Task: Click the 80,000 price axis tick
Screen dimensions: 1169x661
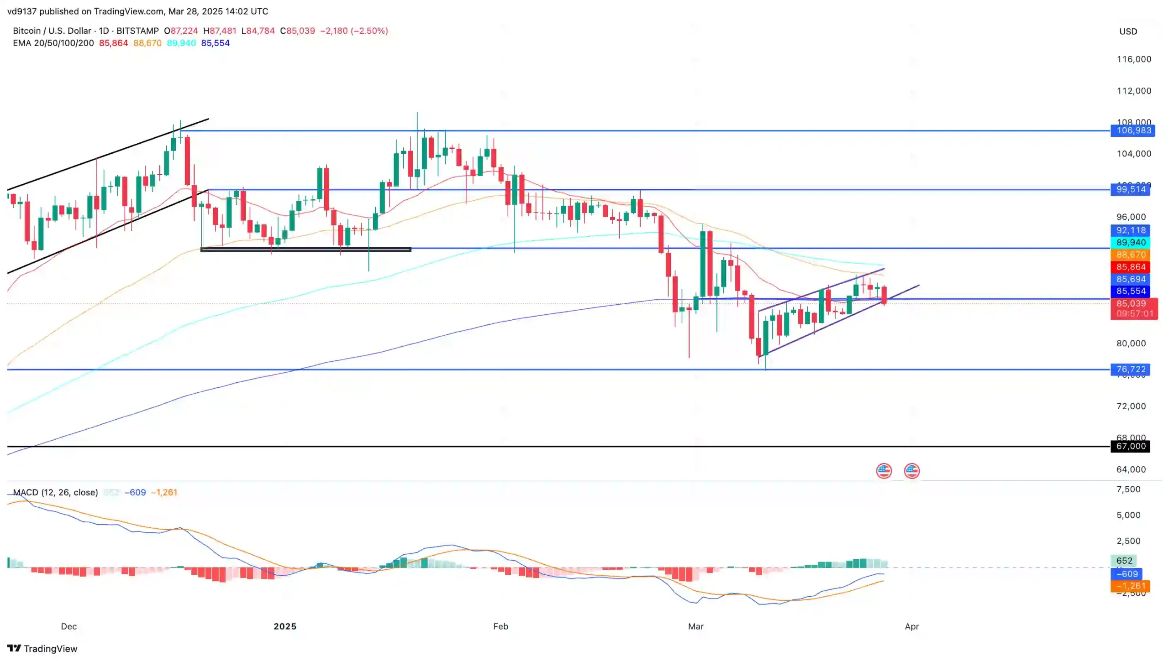Action: tap(1131, 343)
